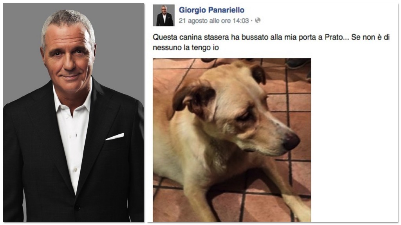Screen dimensions: 401x225
Task: Open the dog photo in the post
Action: [232, 140]
